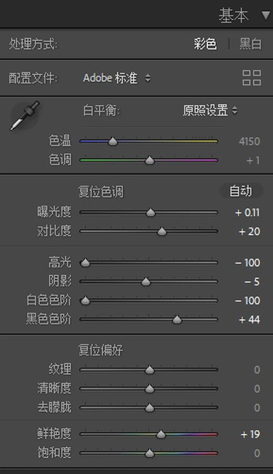Image resolution: width=273 pixels, height=474 pixels.
Task: Click the 黑色色阶 slider handle
Action: (x=177, y=320)
